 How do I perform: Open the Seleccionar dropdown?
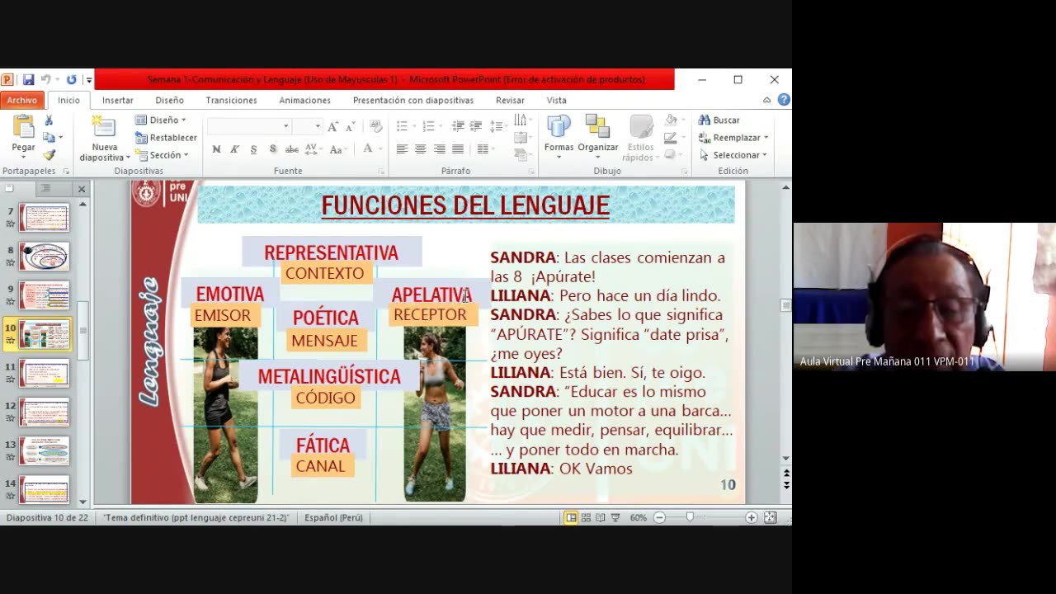click(x=733, y=155)
